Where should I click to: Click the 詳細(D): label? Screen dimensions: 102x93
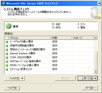(9, 33)
